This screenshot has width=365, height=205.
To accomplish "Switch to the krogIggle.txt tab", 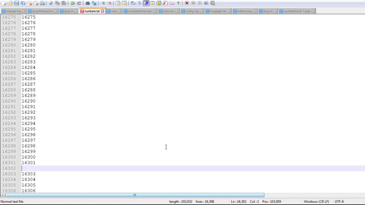I will [x=218, y=11].
